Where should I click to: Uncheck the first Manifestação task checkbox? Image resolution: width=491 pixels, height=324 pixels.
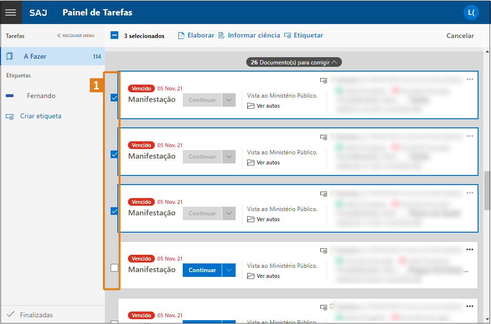(114, 98)
